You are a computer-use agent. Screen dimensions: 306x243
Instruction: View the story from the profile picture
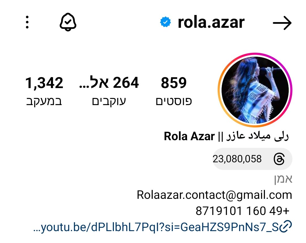[x=255, y=90]
